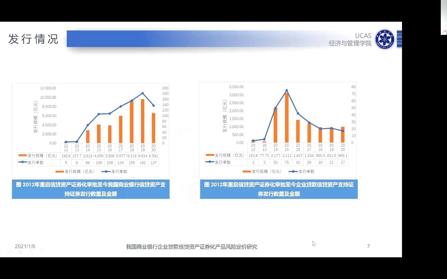Screen dimensions: 447x279
Task: Click the blue 发行单数 legend below left chart
Action: coord(114,172)
